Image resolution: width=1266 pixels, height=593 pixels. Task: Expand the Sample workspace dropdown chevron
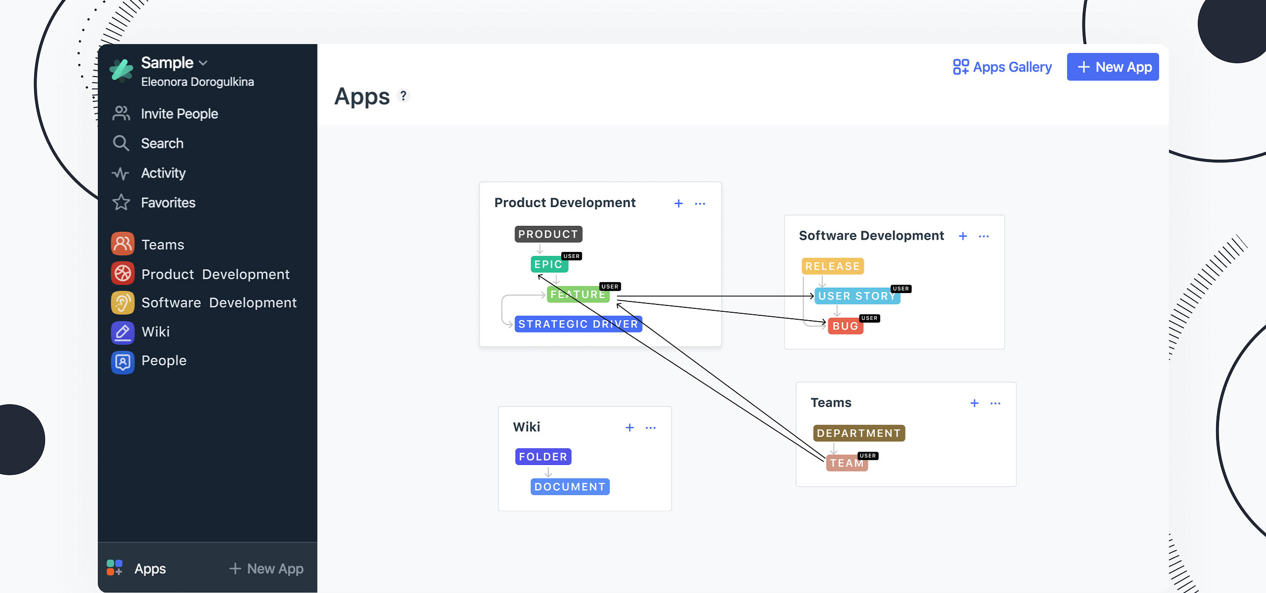(x=203, y=63)
